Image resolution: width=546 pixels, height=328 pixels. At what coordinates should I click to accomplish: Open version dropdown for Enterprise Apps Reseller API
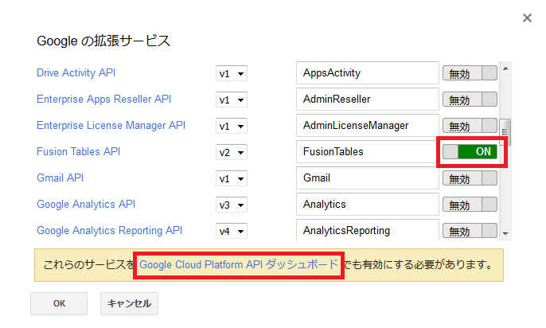[231, 100]
